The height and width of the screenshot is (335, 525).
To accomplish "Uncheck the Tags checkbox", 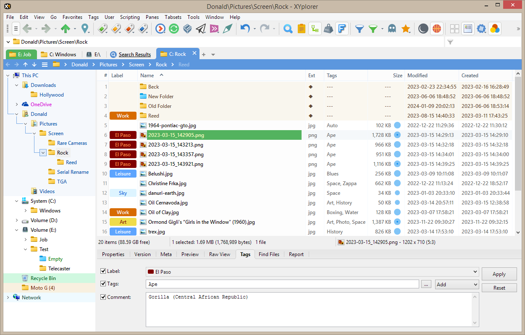I will [x=103, y=284].
